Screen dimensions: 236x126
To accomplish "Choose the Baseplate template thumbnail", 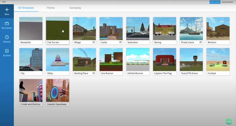I will pos(31,29).
